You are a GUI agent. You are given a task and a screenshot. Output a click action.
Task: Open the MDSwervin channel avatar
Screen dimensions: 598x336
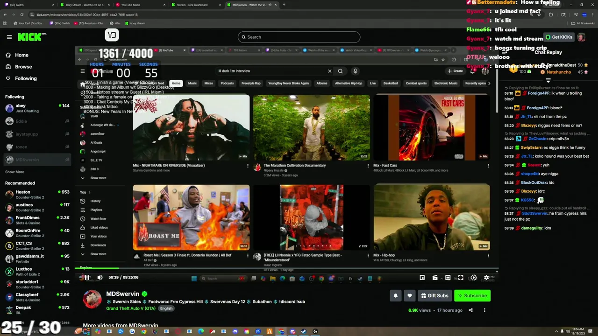click(92, 299)
